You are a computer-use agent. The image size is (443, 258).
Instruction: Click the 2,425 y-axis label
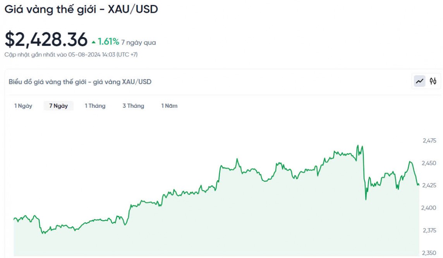point(429,185)
